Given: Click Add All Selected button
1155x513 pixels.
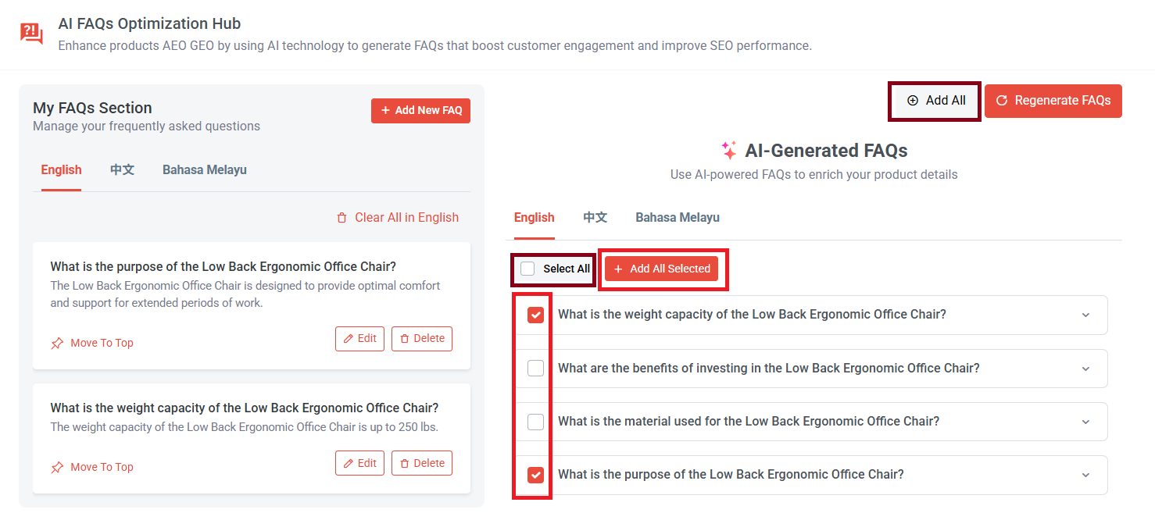Looking at the screenshot, I should [663, 268].
